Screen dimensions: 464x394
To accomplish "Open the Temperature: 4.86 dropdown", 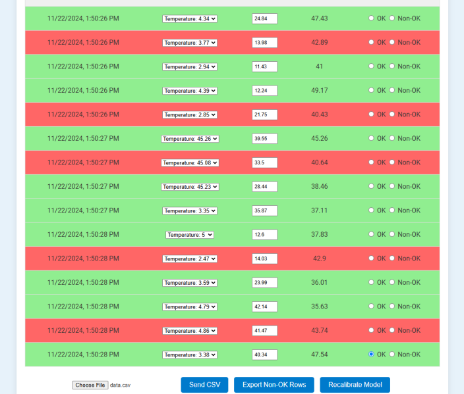I will pos(190,331).
